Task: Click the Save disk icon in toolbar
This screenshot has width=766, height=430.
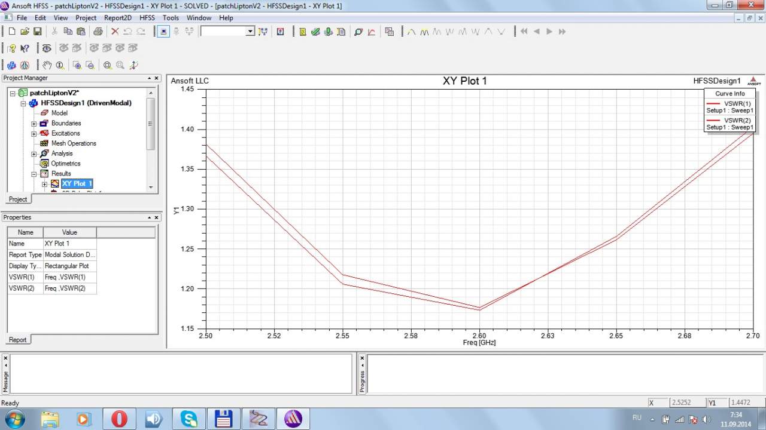Action: [x=37, y=32]
